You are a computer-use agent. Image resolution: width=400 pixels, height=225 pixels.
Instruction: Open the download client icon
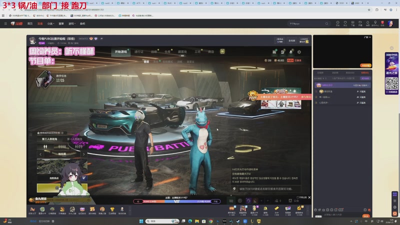point(352,23)
